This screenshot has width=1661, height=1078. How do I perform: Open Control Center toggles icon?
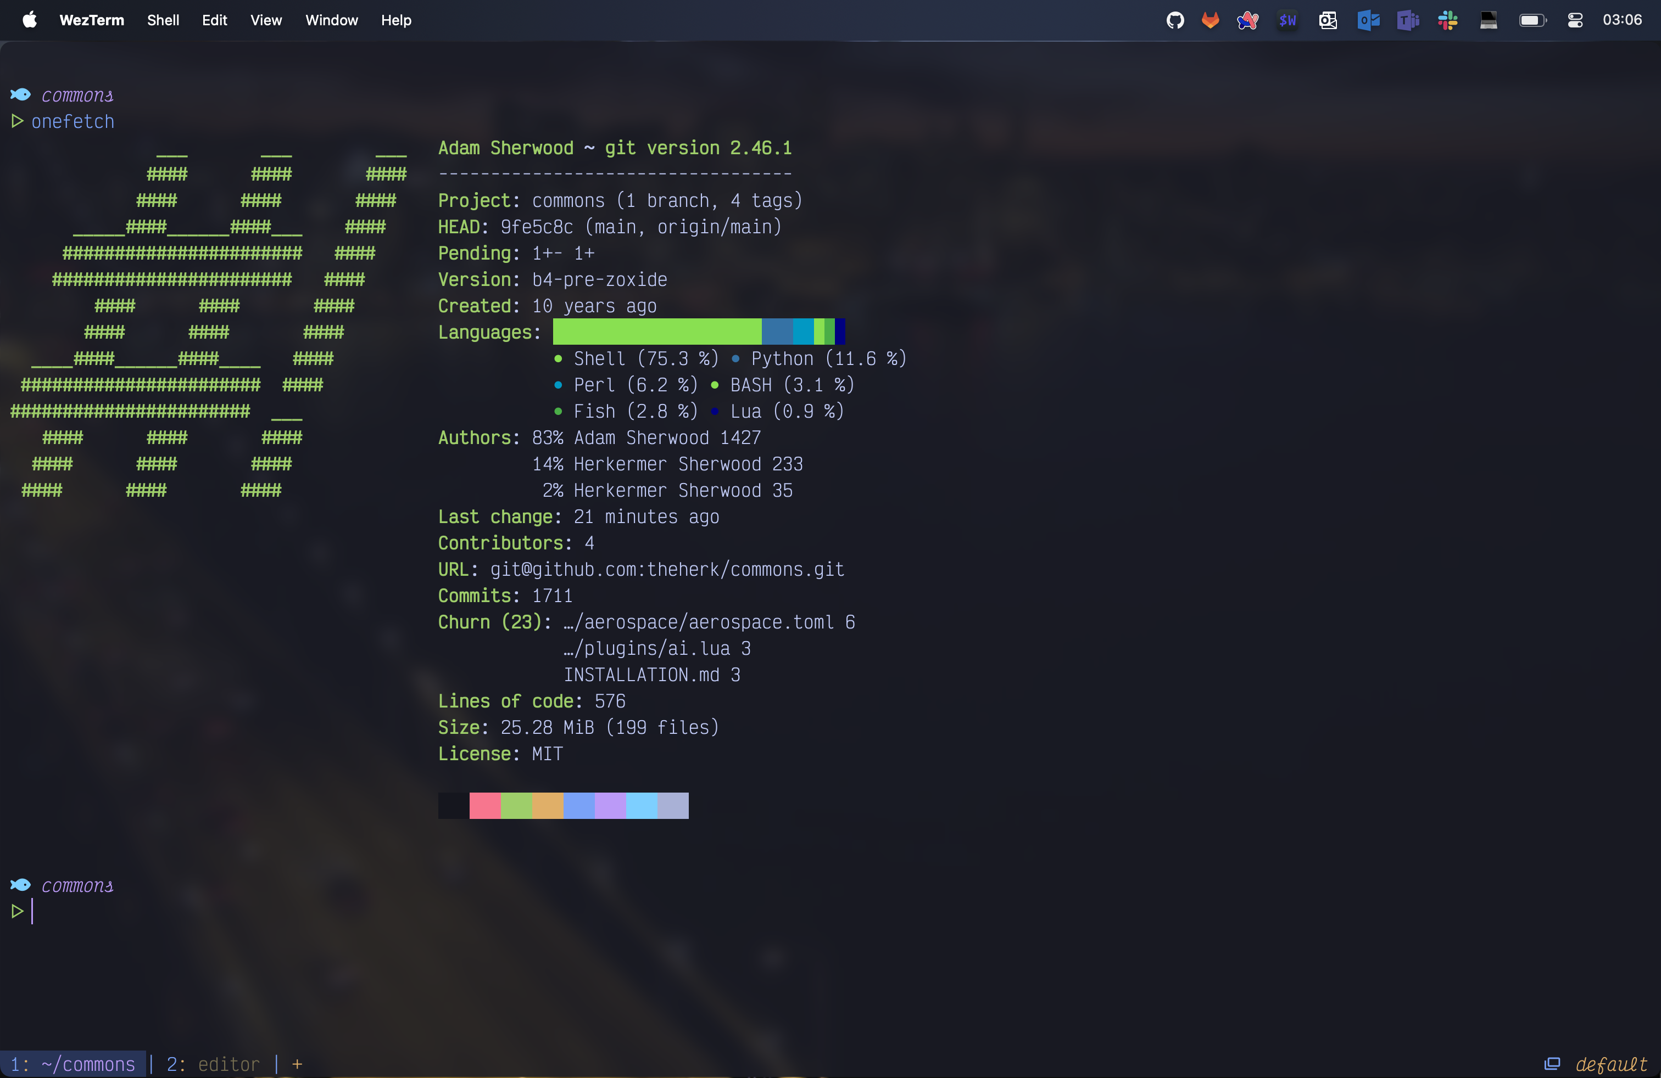click(1575, 20)
